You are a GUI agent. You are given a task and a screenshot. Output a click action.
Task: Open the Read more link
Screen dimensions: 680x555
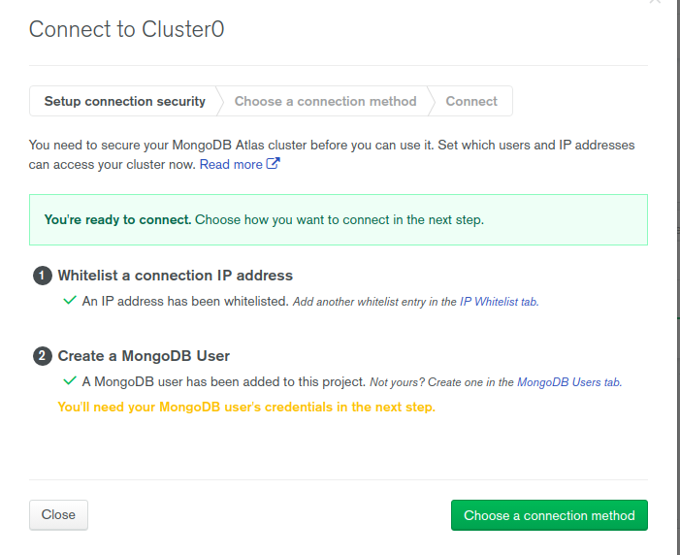tap(231, 164)
